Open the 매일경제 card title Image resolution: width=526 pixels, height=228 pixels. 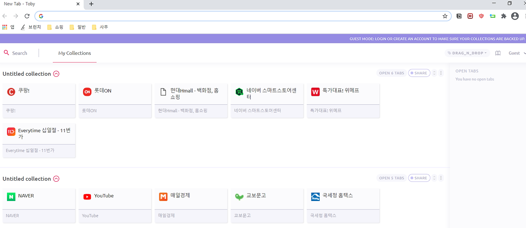(x=180, y=196)
